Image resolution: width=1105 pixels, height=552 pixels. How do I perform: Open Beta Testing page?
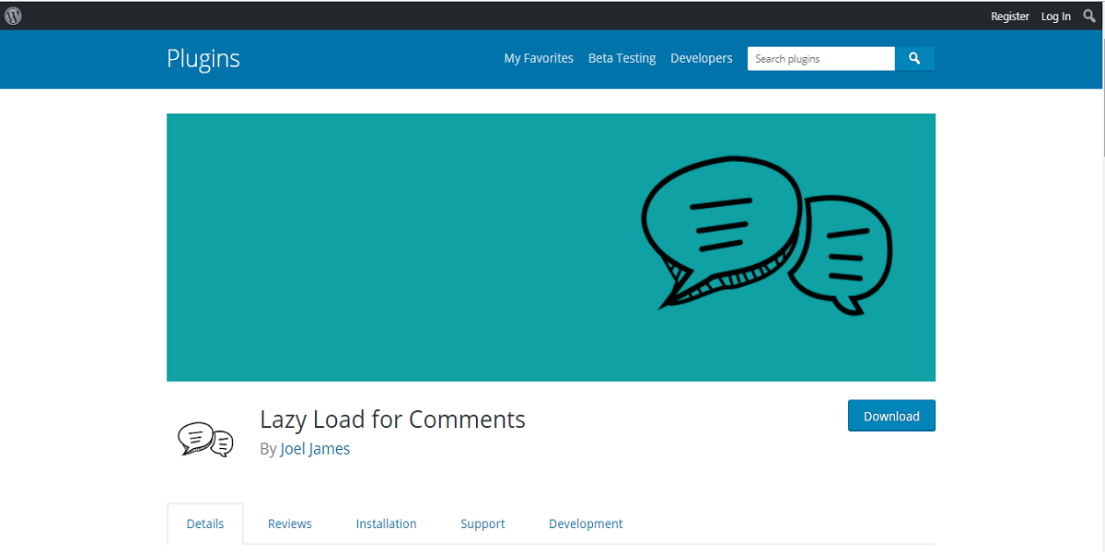(x=622, y=58)
